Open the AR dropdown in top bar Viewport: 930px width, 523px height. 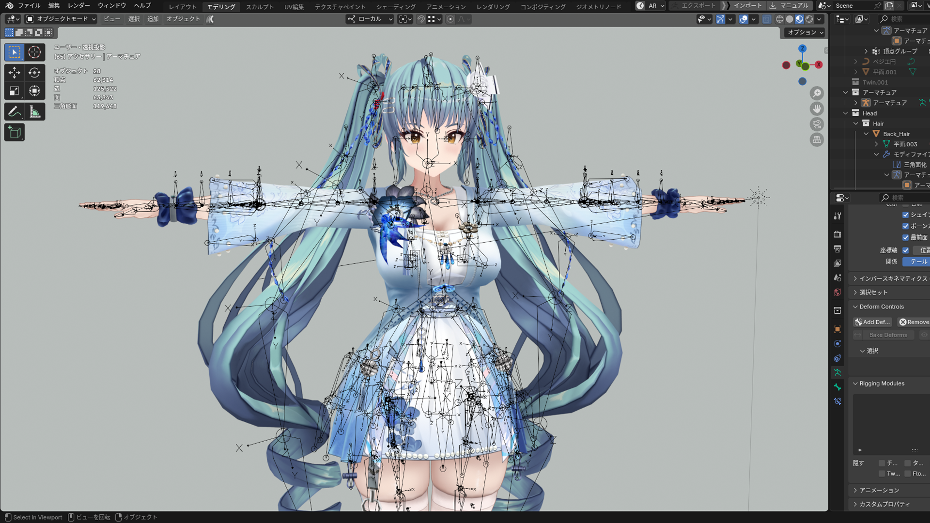click(x=651, y=6)
